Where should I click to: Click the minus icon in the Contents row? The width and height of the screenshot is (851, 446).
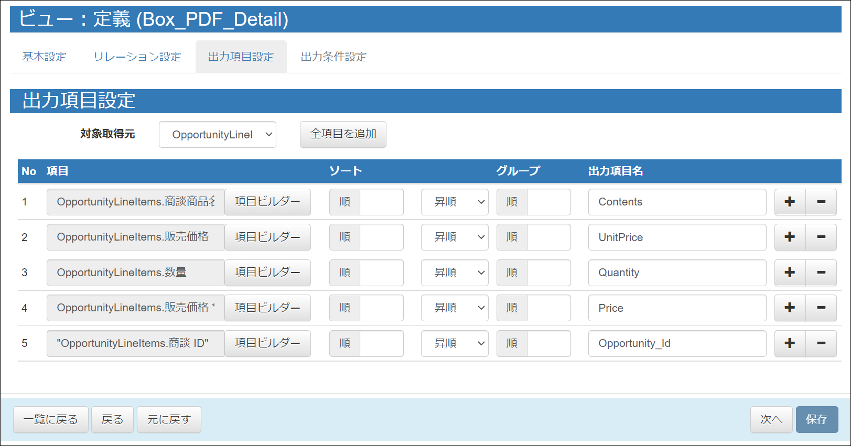(821, 202)
